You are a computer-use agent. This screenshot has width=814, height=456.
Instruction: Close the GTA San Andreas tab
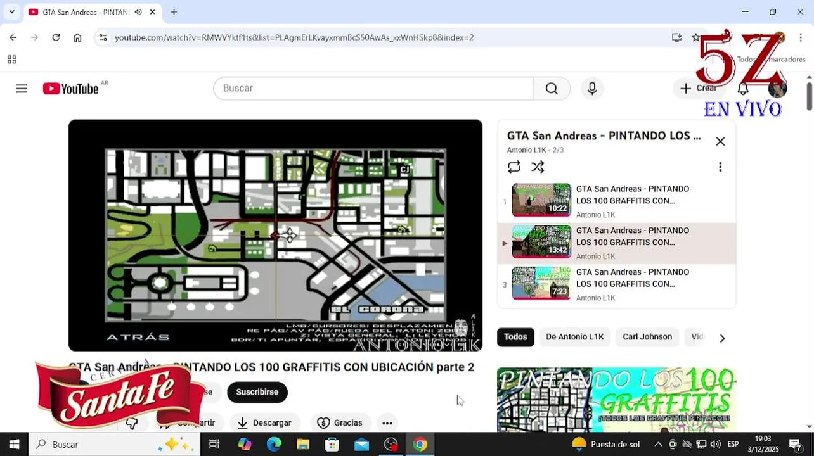[x=153, y=12]
